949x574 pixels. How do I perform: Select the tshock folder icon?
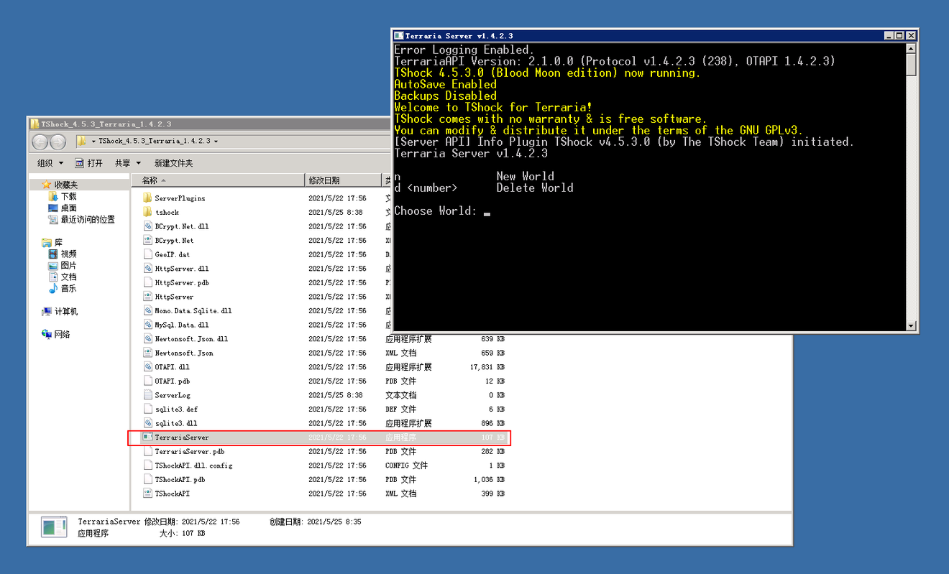[x=147, y=212]
